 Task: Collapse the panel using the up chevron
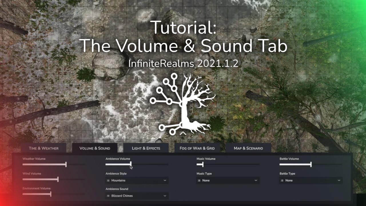coord(183,133)
